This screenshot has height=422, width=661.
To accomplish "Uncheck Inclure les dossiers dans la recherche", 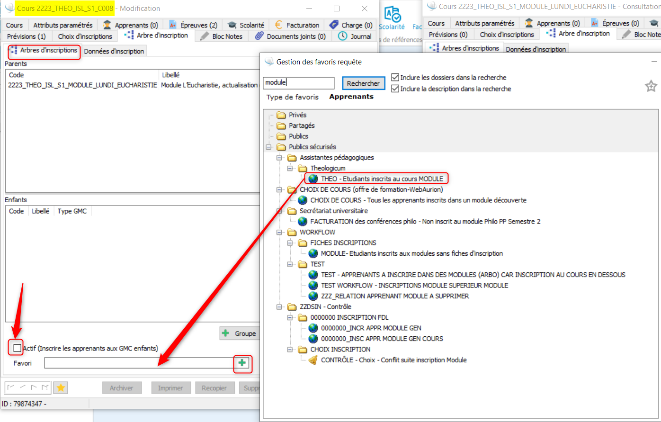I will click(395, 78).
